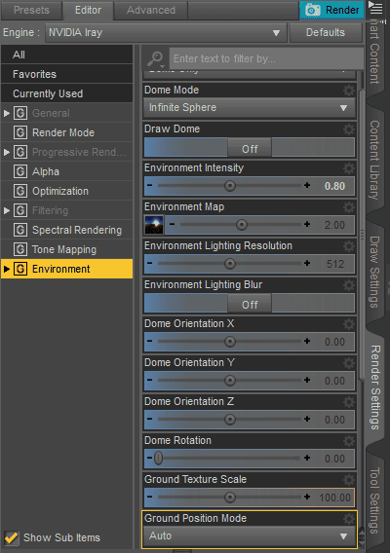Open the Tool Settings side tab
The image size is (390, 553).
pos(374,500)
